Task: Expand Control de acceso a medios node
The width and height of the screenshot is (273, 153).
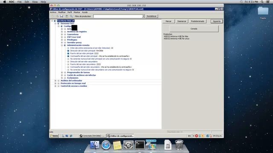Action: [x=55, y=86]
